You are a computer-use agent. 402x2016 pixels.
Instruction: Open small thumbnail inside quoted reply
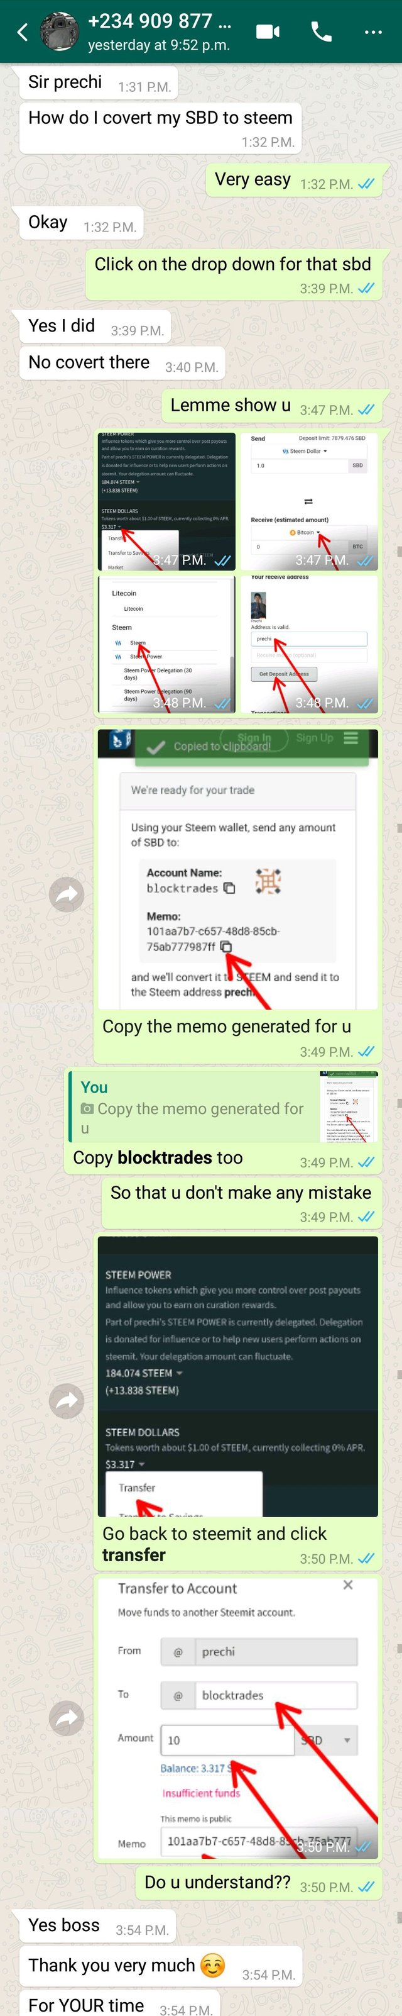pyautogui.click(x=349, y=1108)
